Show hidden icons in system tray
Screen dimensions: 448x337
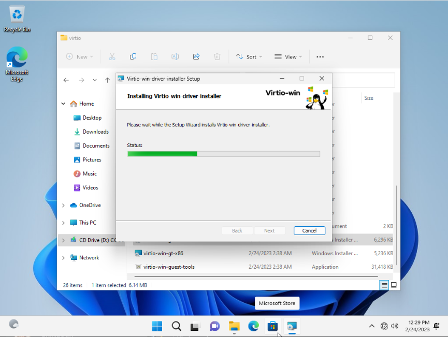click(x=372, y=326)
